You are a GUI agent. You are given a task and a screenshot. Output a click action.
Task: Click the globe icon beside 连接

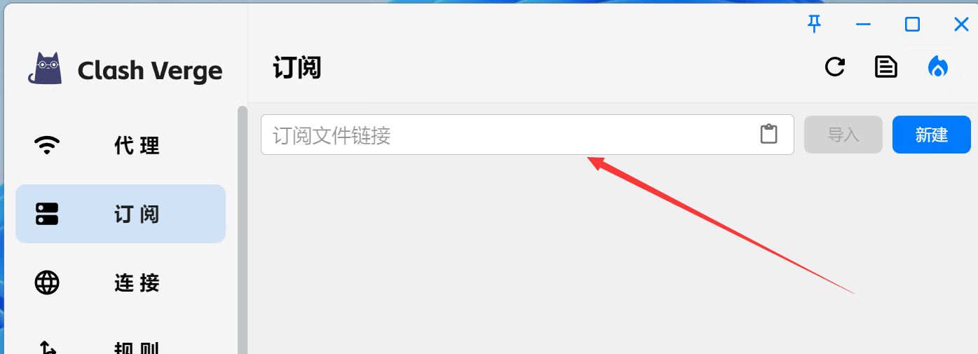47,282
